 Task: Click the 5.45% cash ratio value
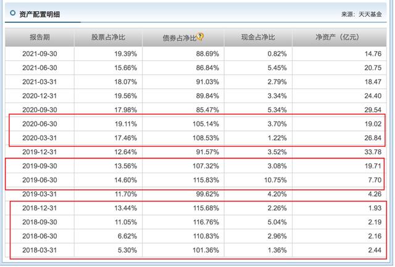(277, 68)
